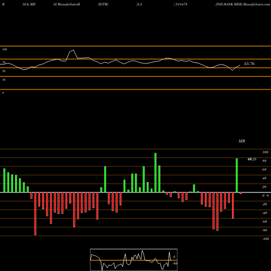
Task: Open the mini overview chart thumbnail at bottom
Action: click(134, 260)
